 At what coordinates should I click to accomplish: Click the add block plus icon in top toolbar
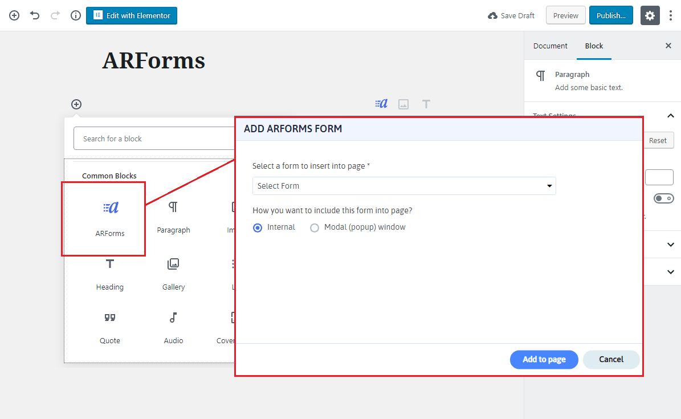coord(14,15)
